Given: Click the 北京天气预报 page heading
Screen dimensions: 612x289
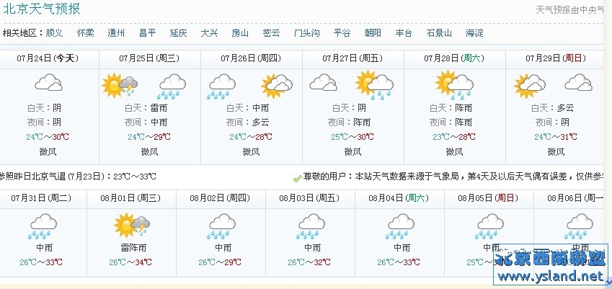Looking at the screenshot, I should (x=42, y=9).
